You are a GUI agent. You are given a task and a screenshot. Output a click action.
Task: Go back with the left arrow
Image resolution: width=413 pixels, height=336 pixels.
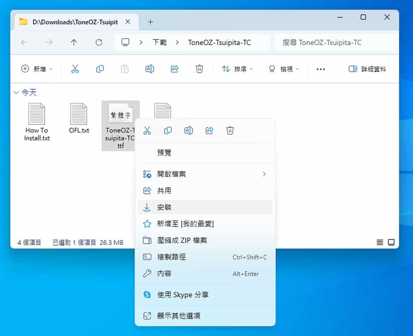(24, 42)
